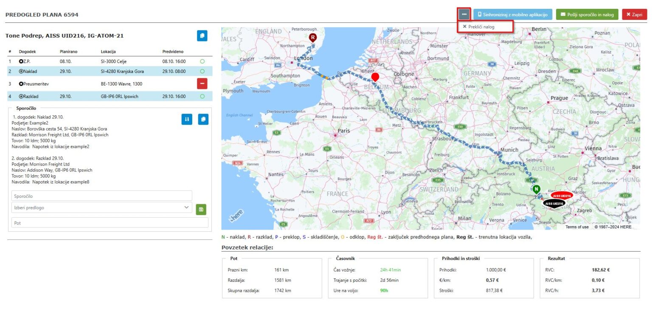The image size is (652, 316).
Task: Click into the Sporočilo text field
Action: point(102,196)
